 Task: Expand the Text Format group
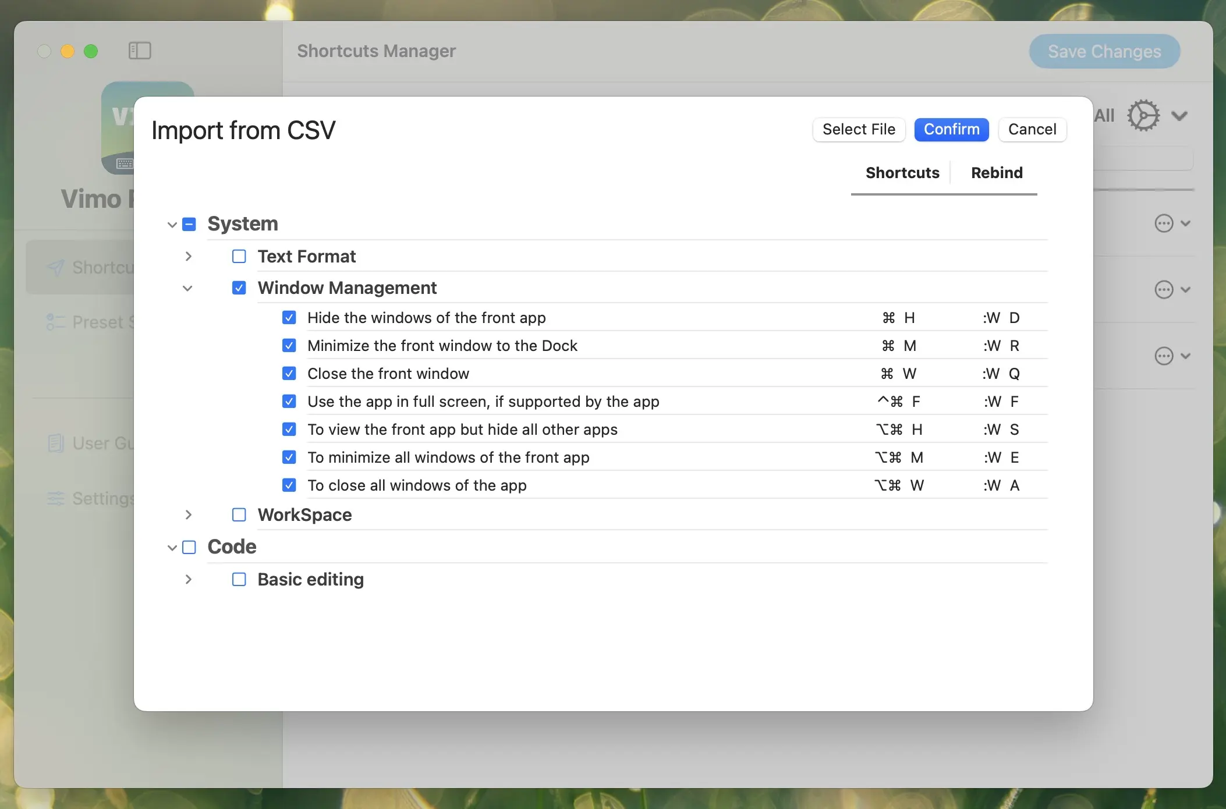188,257
